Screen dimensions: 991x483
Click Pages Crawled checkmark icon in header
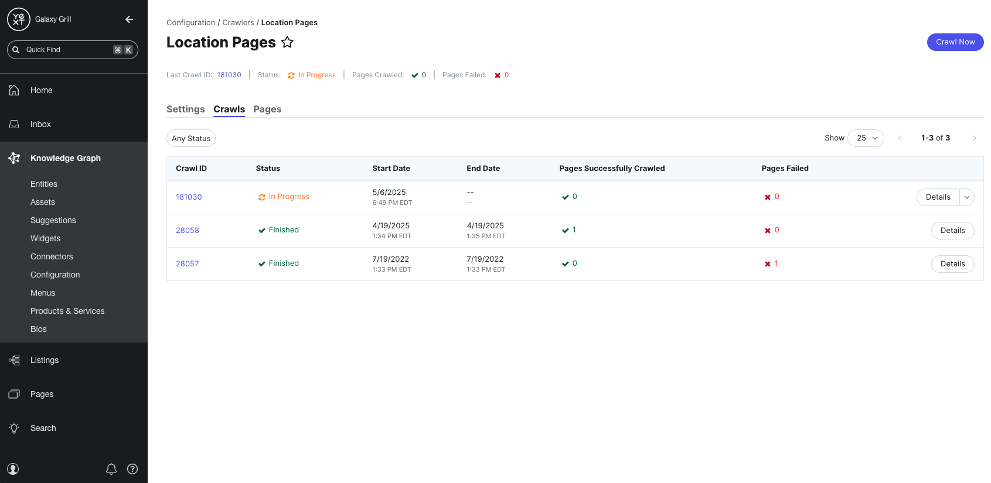[x=415, y=76]
